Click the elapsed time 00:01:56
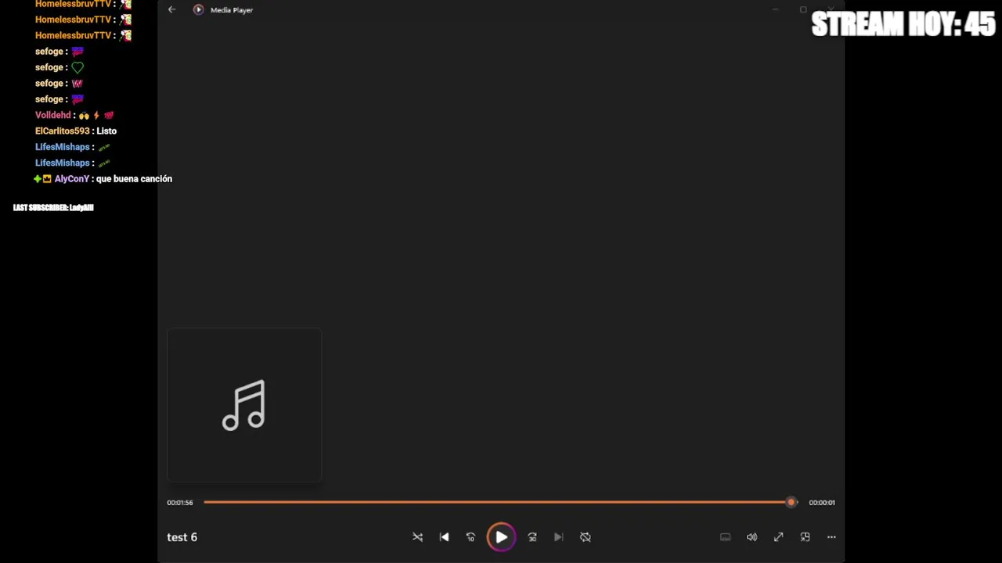 179,503
